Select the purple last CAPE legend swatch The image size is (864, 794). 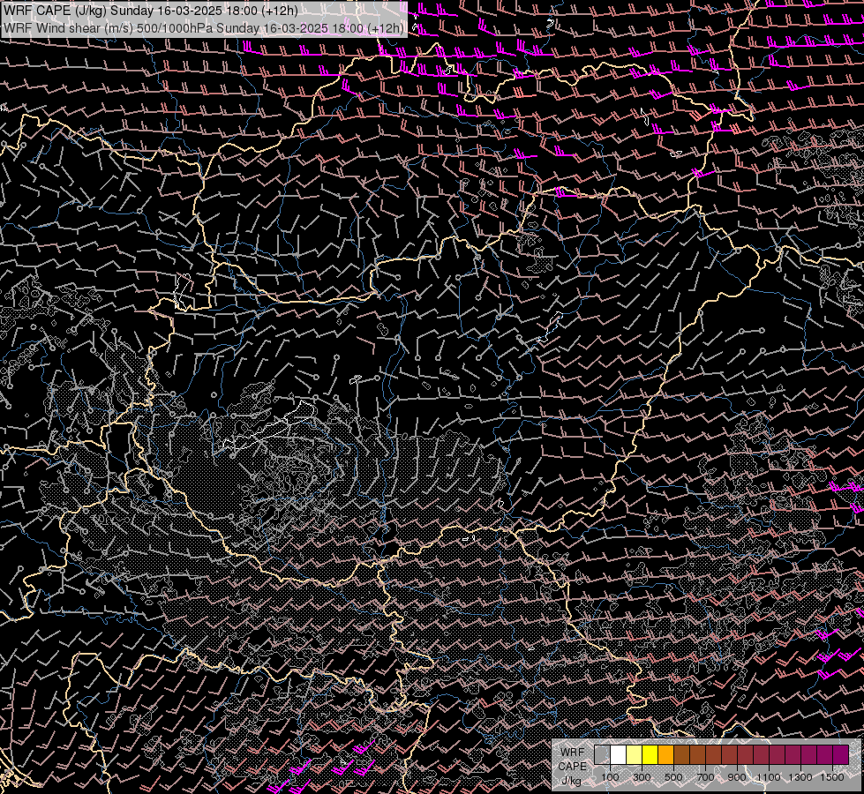pos(840,754)
